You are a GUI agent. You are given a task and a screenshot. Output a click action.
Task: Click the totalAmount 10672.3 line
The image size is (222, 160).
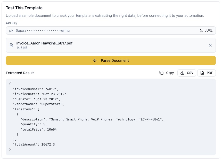coord(34,144)
